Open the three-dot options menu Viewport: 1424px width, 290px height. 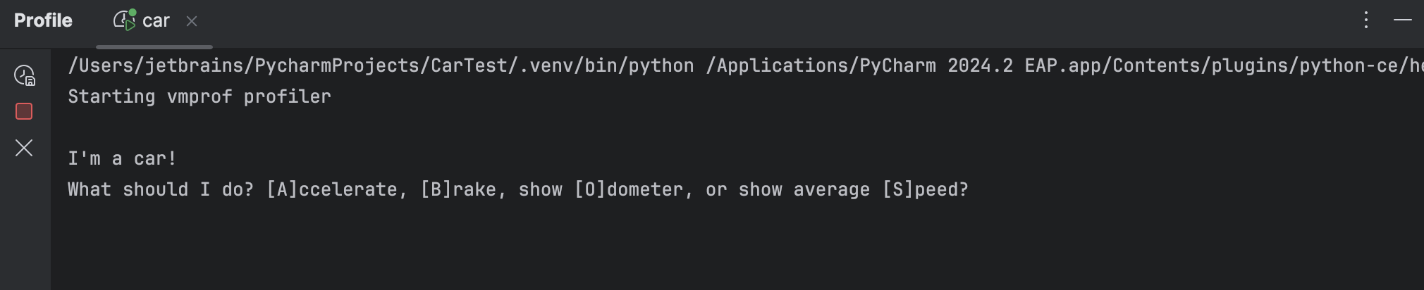(x=1365, y=20)
